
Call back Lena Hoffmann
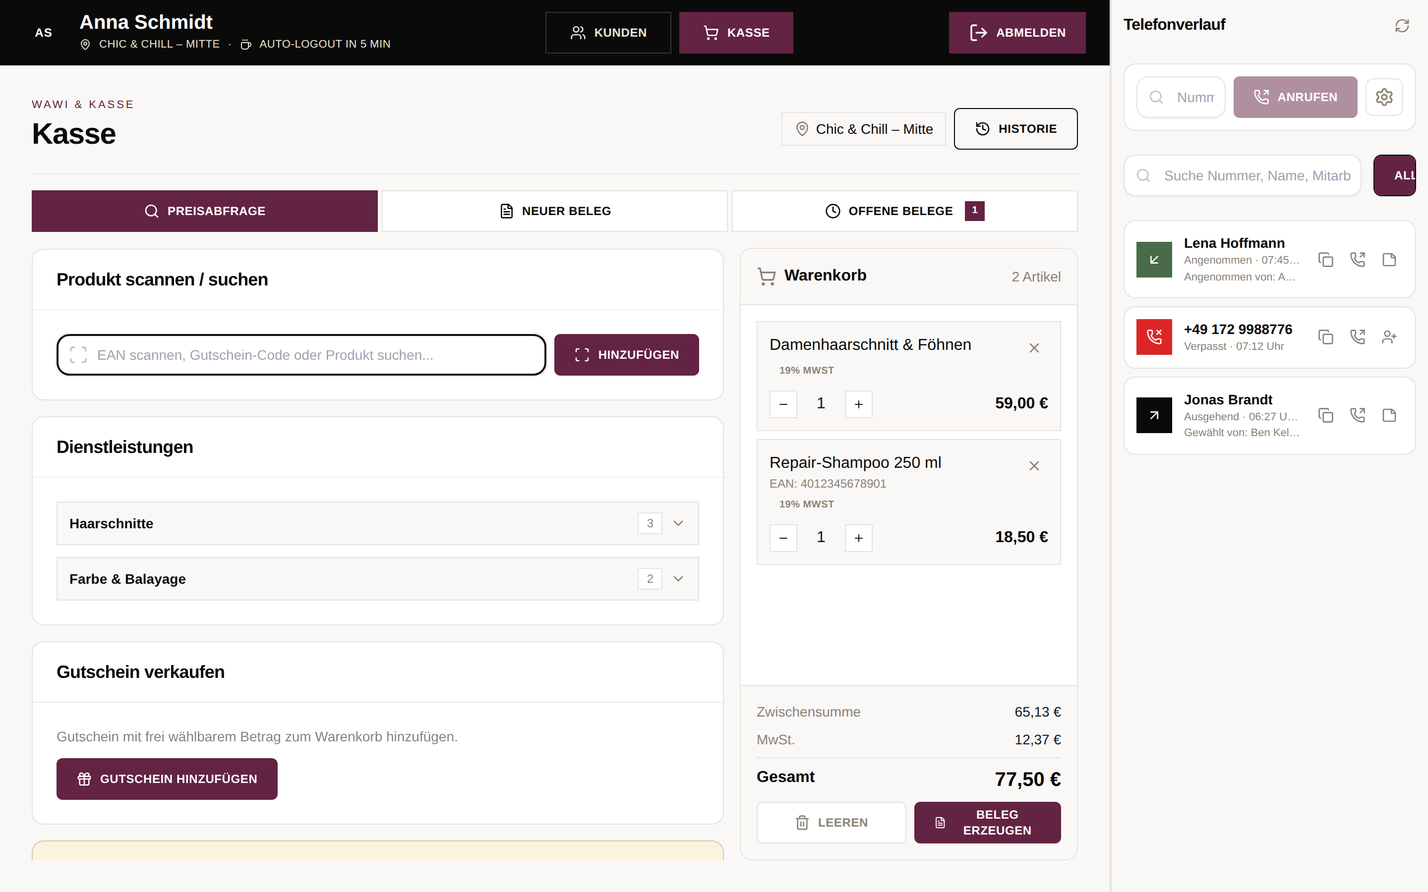[1358, 260]
